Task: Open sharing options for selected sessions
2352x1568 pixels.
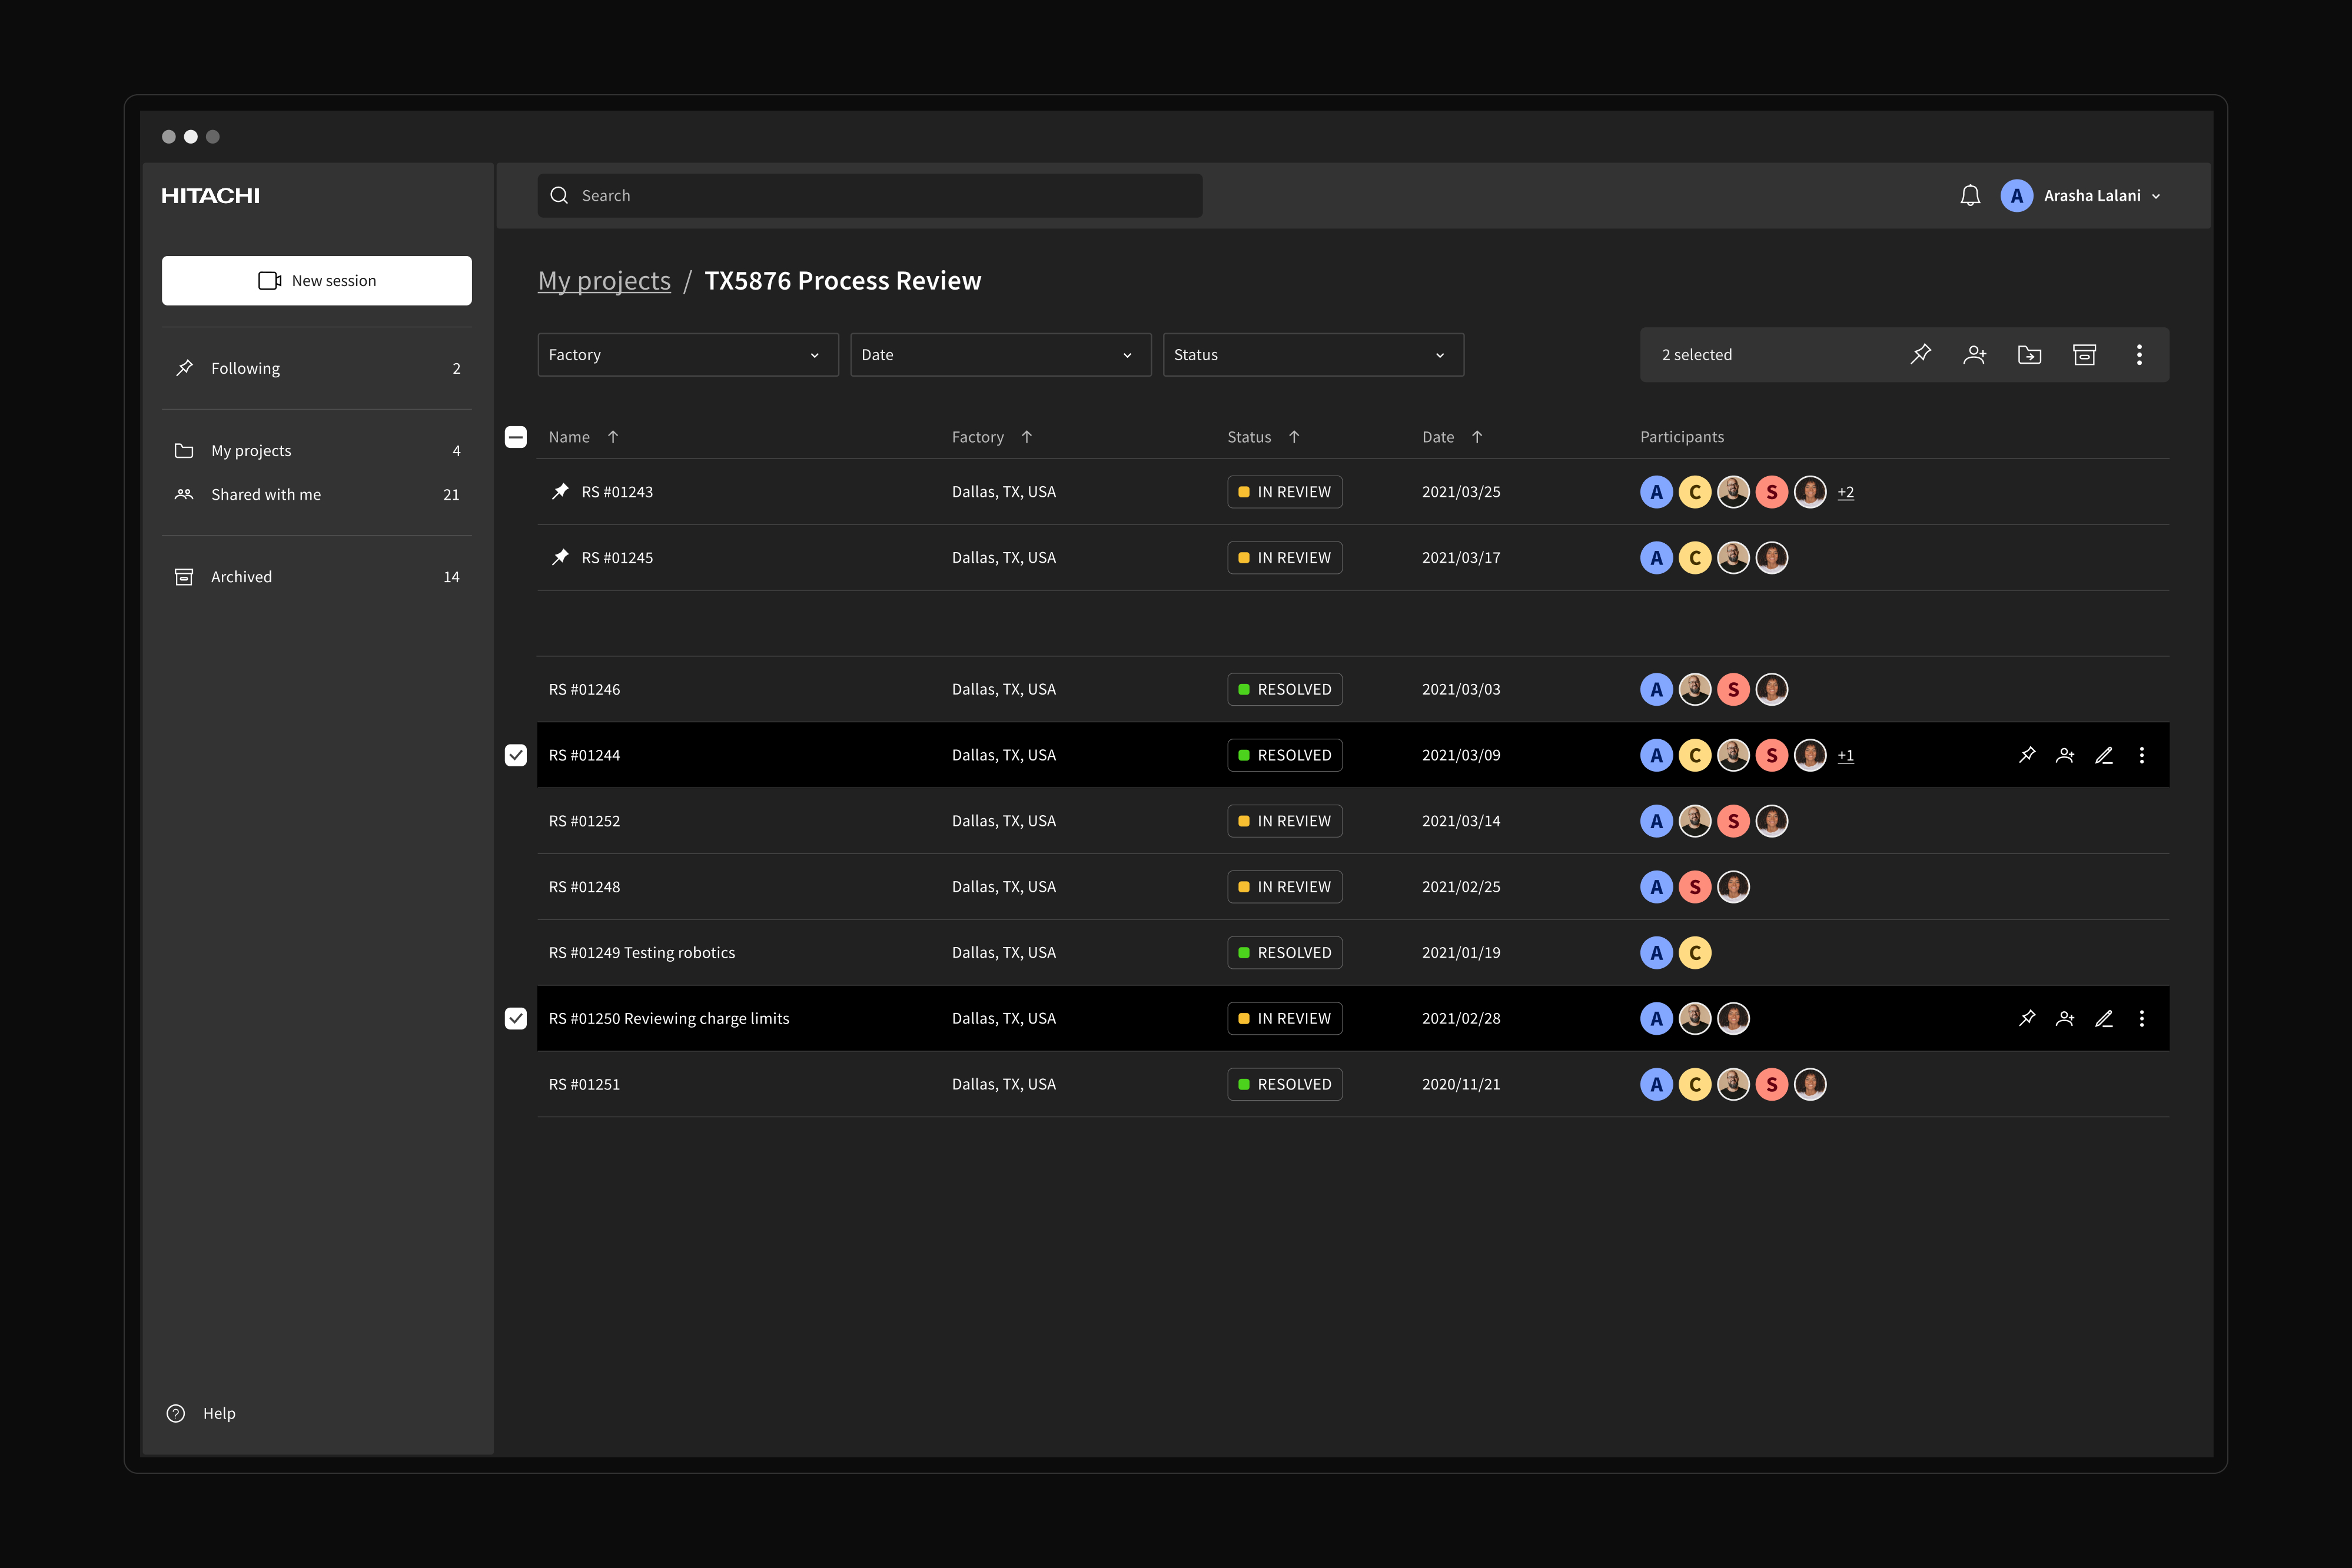Action: 1975,354
